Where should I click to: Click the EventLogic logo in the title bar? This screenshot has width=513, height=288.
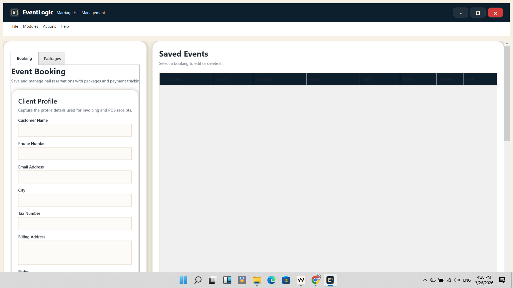tap(15, 12)
